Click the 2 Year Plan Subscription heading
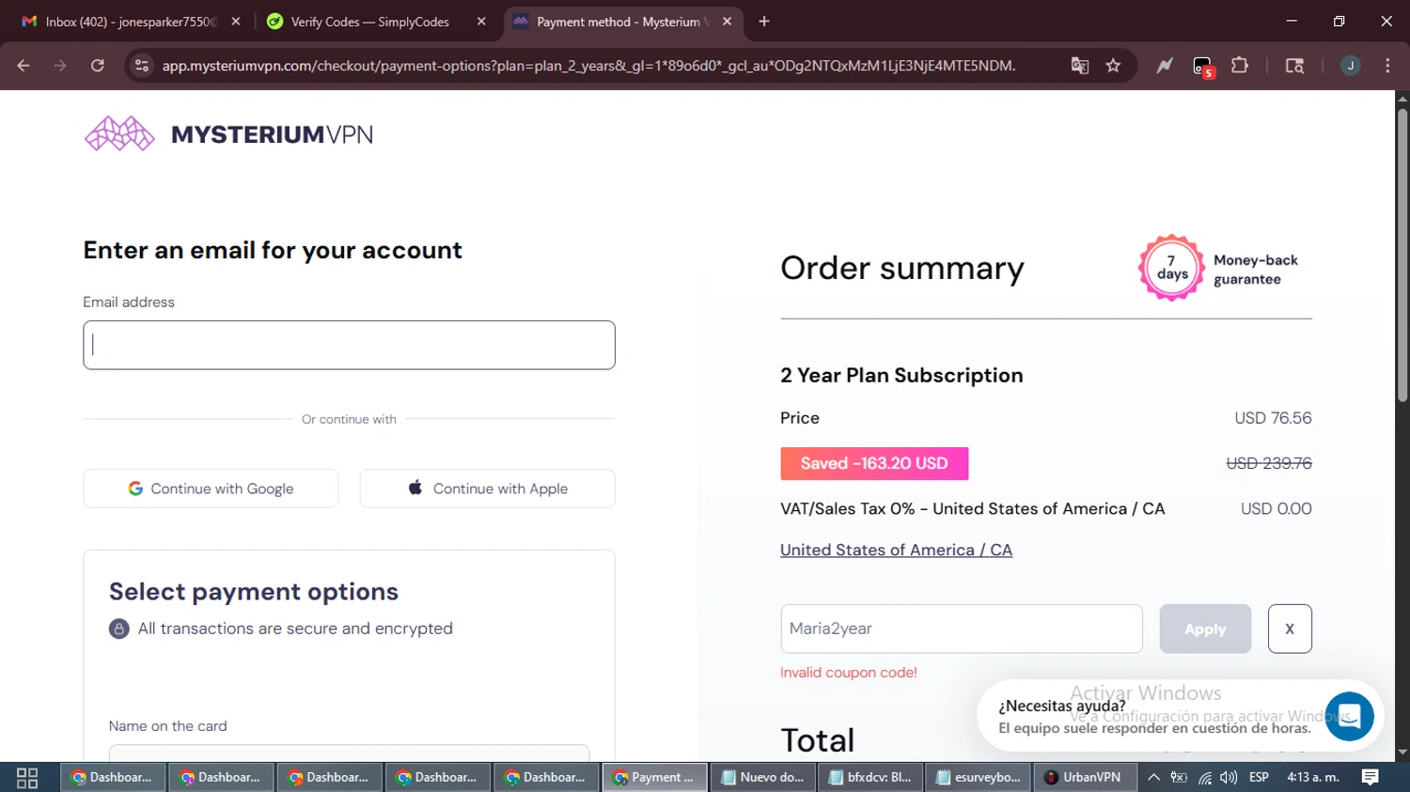 click(x=901, y=375)
